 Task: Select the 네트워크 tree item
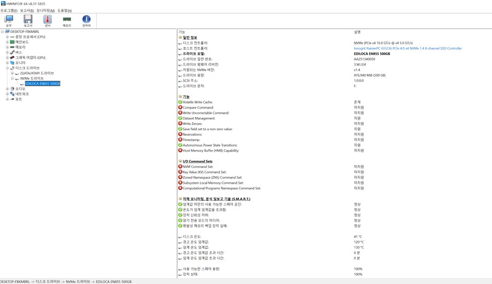[22, 94]
